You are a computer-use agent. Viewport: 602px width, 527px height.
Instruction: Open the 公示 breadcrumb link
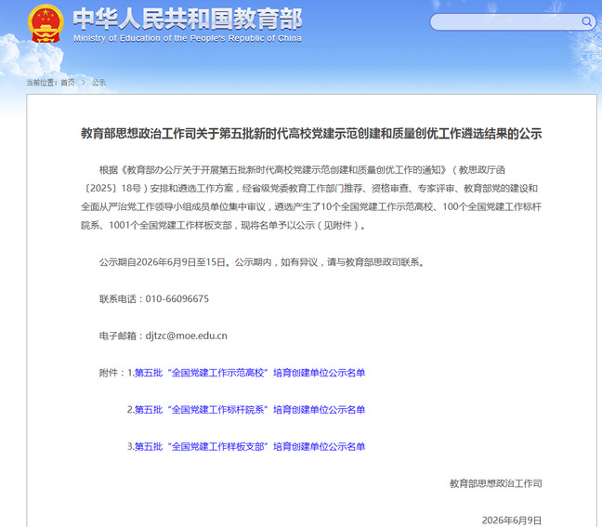coord(98,83)
